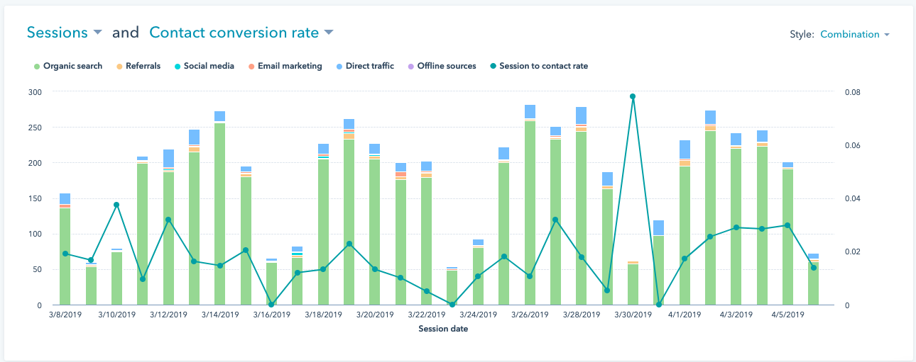This screenshot has height=362, width=916.
Task: Toggle Social media legend series
Action: (x=204, y=66)
